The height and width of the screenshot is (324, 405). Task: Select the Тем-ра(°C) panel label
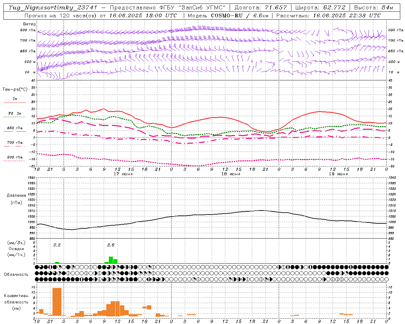pos(15,90)
